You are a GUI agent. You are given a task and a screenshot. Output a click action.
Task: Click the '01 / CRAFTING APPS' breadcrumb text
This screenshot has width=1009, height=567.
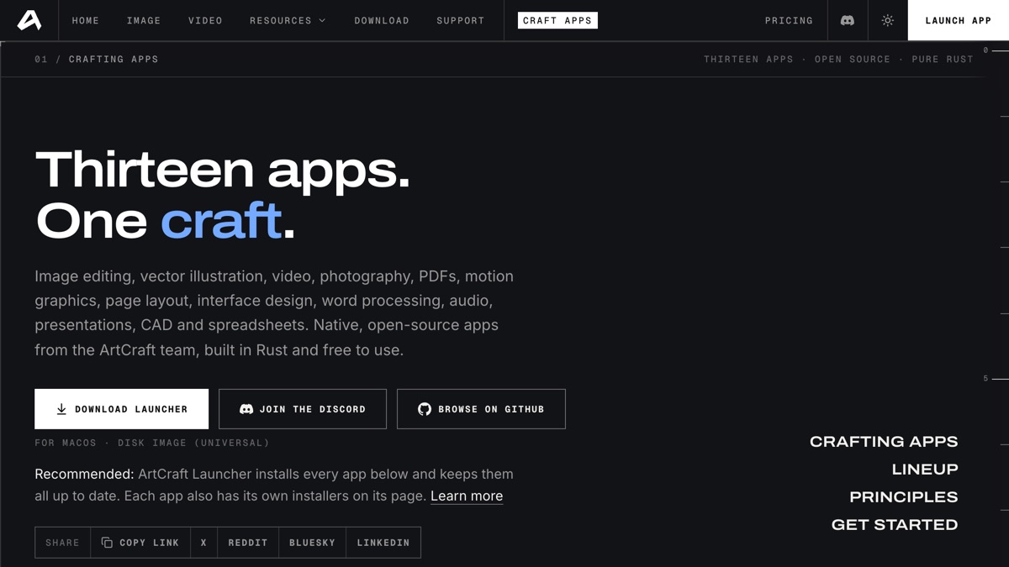point(97,60)
